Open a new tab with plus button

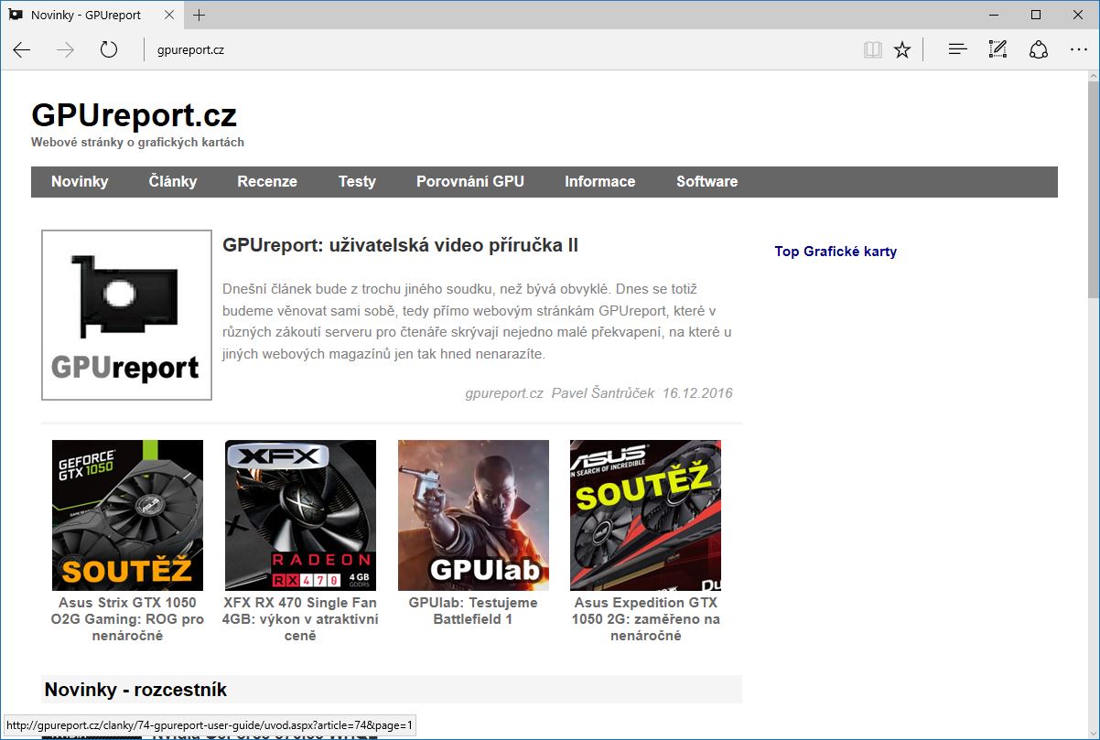coord(200,15)
